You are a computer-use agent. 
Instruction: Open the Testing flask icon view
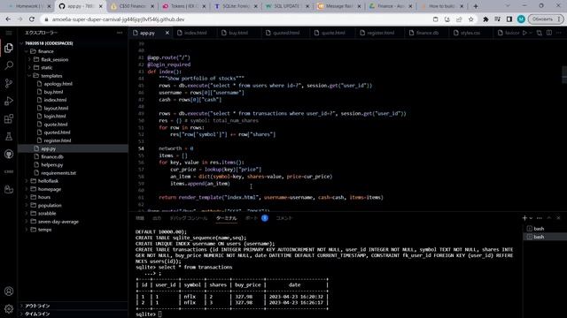pos(9,136)
